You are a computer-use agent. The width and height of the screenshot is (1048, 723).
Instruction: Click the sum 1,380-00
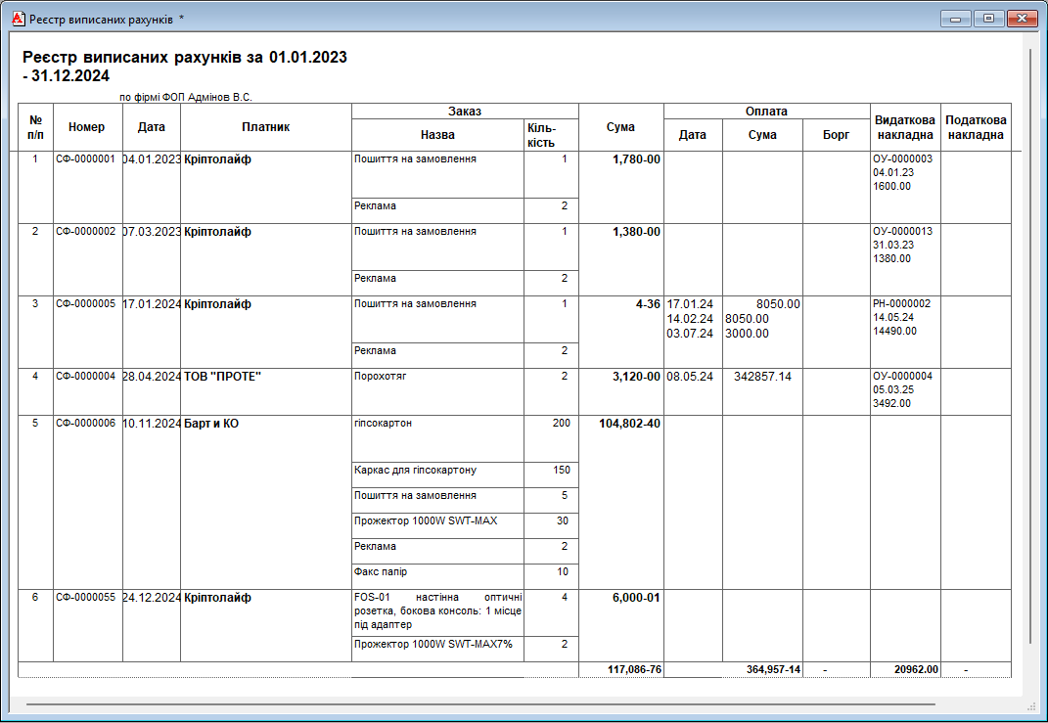(x=636, y=231)
